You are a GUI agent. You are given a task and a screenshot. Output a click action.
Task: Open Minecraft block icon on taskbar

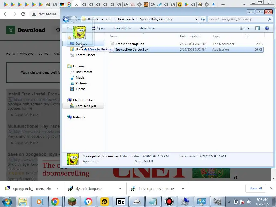72,202
